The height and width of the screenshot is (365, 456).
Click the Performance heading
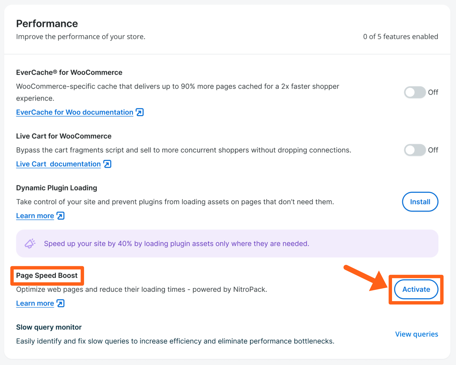47,24
